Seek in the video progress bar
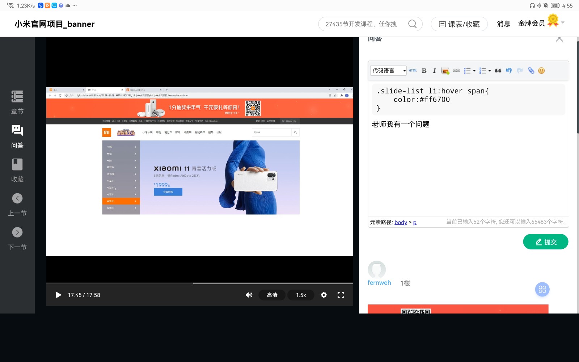Screen dimensions: 579x362 click(x=200, y=283)
